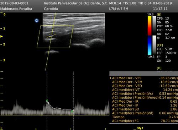Select the [B] mode parameter header
Image resolution: width=178 pixels, height=130 pixels.
tap(159, 15)
